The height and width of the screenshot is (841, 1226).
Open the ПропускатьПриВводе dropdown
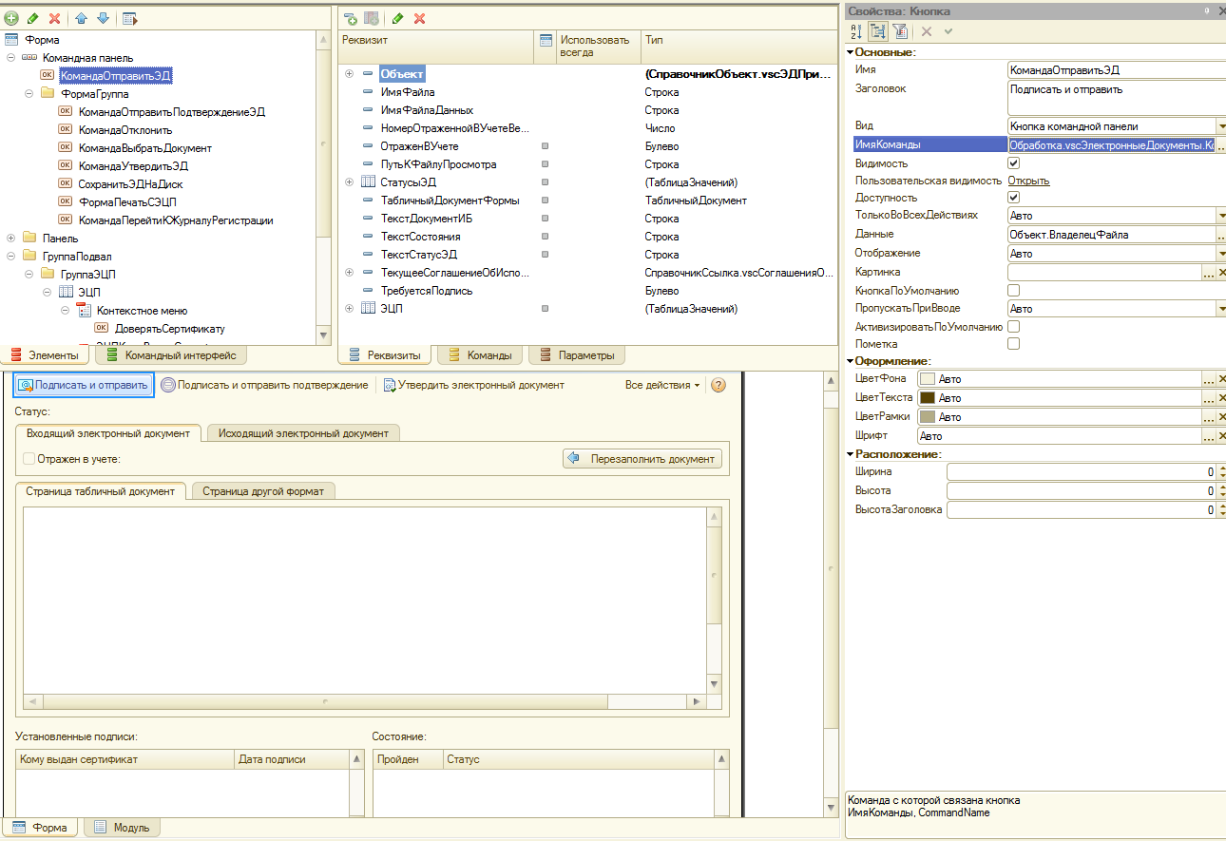(1220, 309)
